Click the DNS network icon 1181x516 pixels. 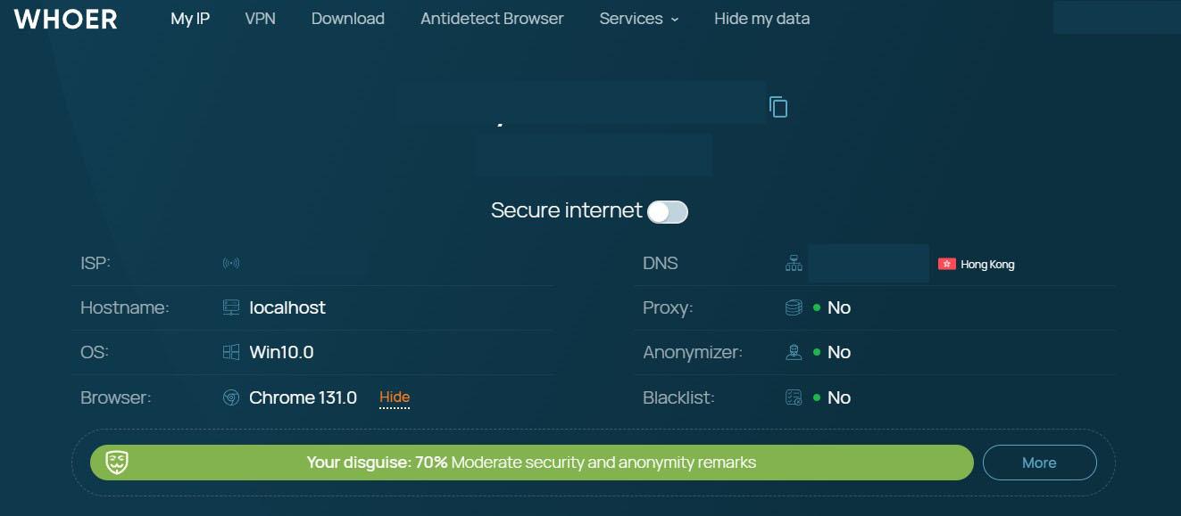pos(794,263)
